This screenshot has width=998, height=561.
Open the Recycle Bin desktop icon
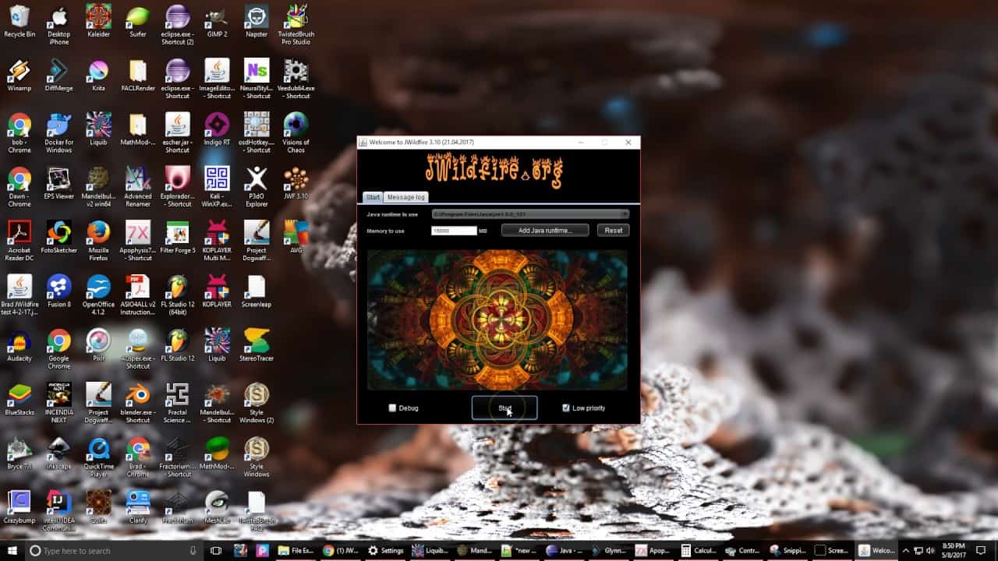[x=19, y=21]
